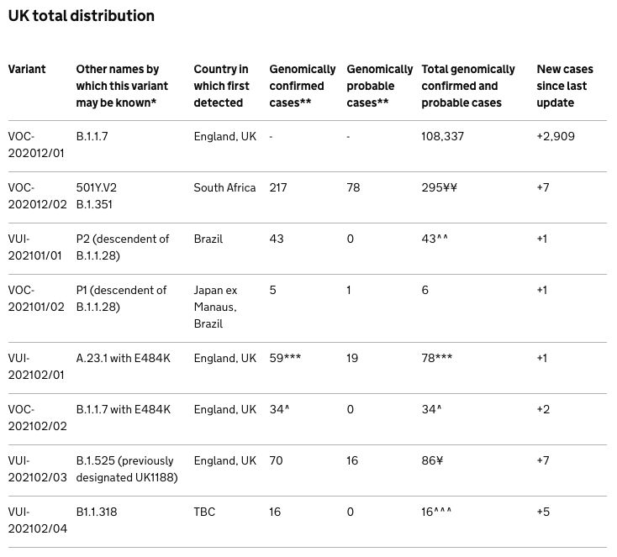
Task: Click the 'Variant' column header
Action: 27,69
